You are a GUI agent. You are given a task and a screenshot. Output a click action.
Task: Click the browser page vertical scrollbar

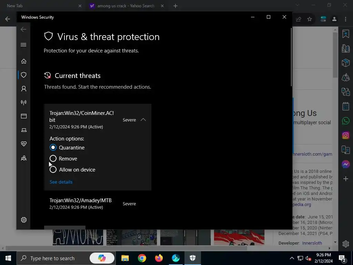point(335,55)
